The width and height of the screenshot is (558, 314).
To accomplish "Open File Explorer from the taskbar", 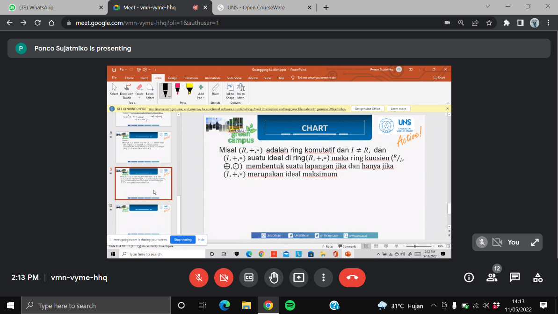I will coord(246,306).
